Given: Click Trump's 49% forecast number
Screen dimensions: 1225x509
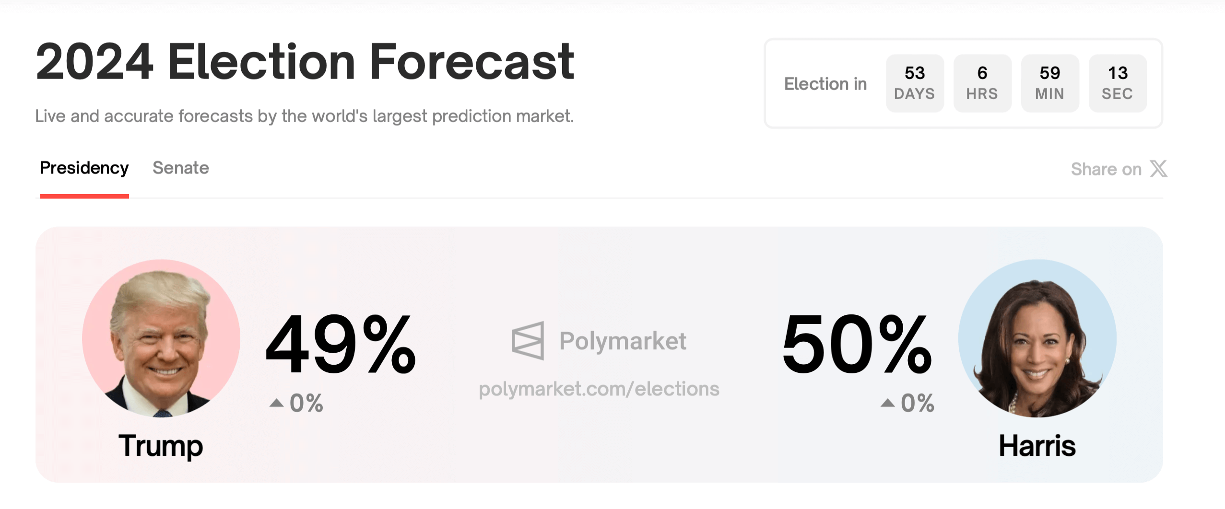Looking at the screenshot, I should (x=341, y=344).
